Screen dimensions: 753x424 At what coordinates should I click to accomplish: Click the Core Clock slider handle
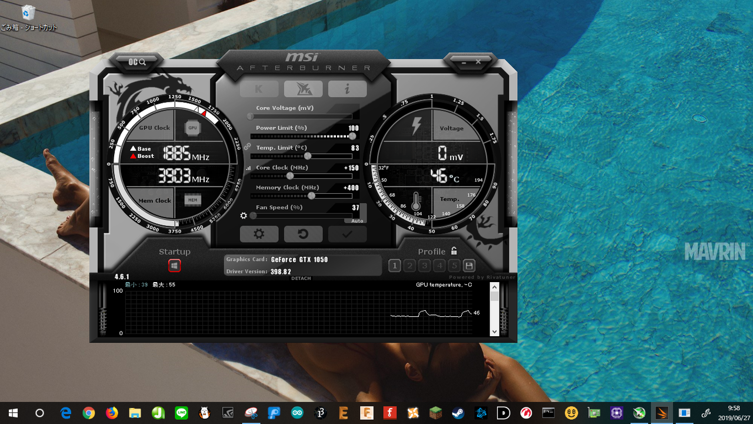click(x=290, y=176)
